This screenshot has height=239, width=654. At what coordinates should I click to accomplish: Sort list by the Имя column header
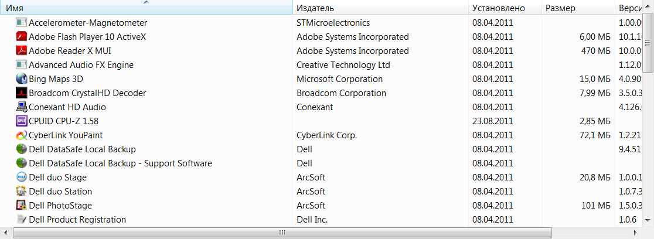[x=145, y=8]
